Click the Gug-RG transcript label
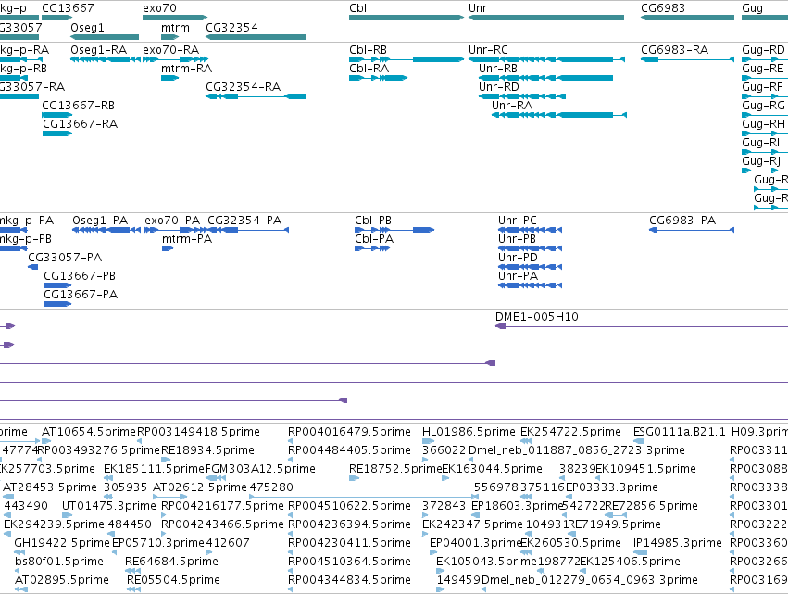 (763, 106)
